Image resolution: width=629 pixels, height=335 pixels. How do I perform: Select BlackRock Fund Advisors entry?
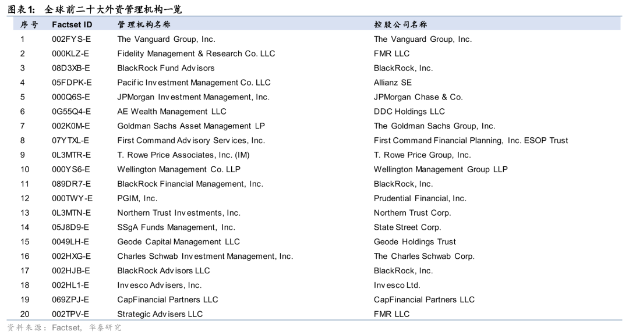tap(165, 68)
